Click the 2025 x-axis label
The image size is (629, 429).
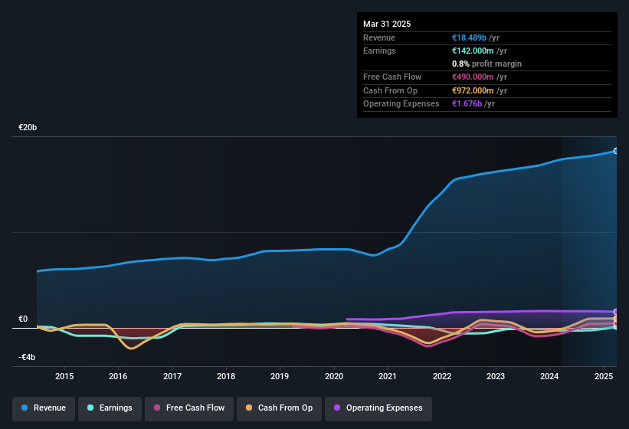pos(603,376)
